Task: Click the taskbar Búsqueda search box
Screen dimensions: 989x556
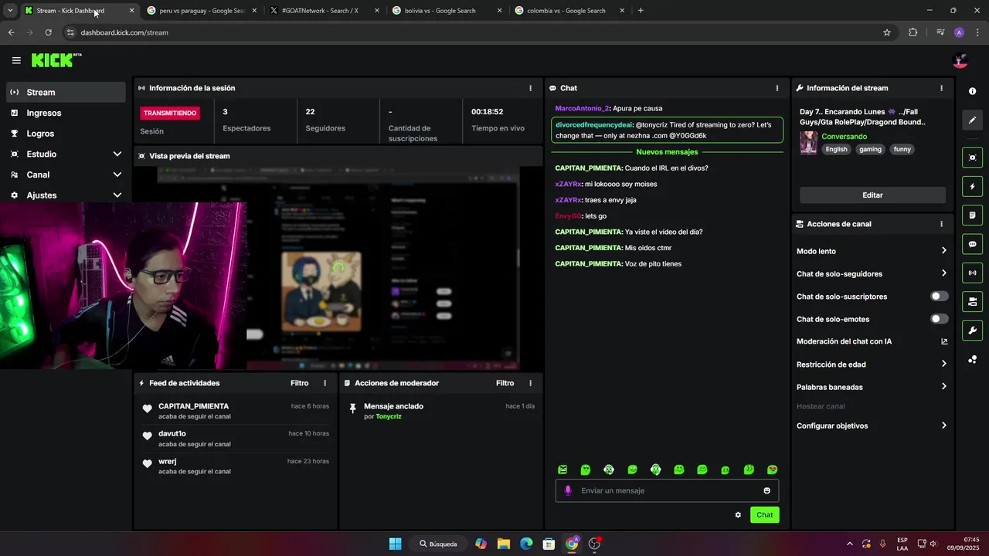Action: click(x=439, y=544)
